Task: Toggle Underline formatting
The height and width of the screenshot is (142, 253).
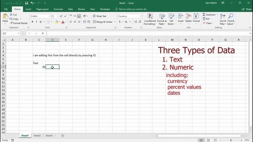Action: (x=40, y=22)
